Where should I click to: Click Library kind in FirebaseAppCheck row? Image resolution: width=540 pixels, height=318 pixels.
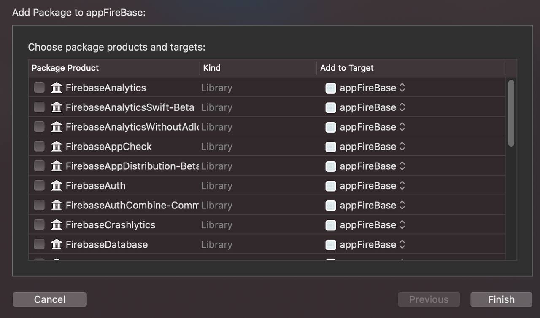[x=216, y=147]
